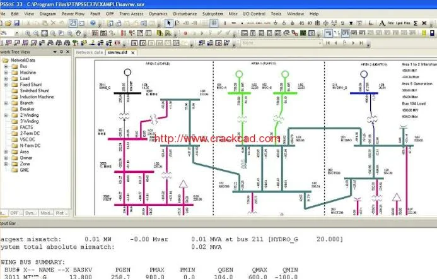Open the Fault menu
The image size is (437, 279).
95,14
